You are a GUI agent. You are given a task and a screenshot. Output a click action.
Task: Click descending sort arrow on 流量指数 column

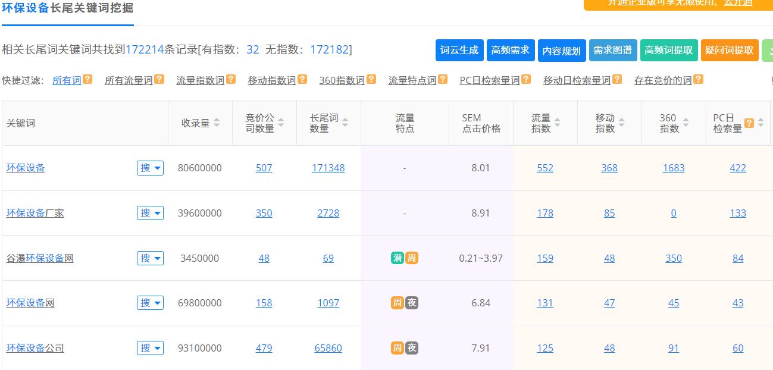(x=557, y=126)
